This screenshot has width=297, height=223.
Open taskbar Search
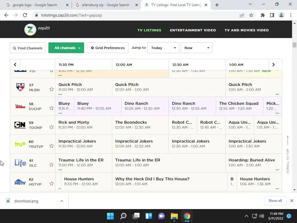point(123,216)
